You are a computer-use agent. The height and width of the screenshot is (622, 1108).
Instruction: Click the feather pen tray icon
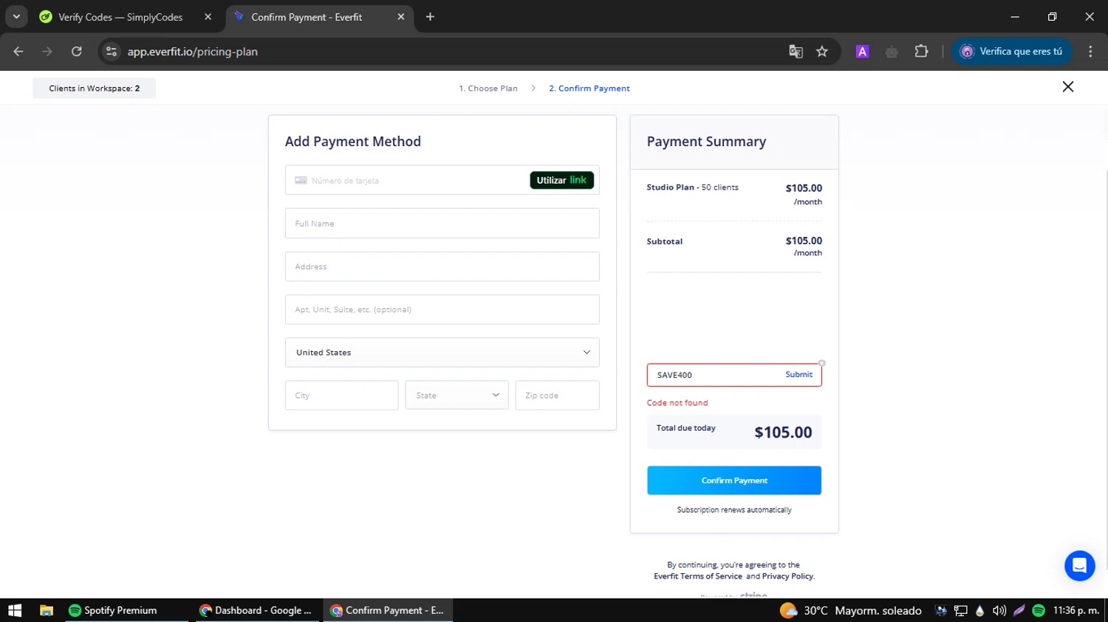1019,610
